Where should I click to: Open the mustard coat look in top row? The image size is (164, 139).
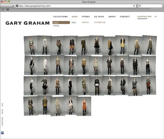tap(109, 46)
